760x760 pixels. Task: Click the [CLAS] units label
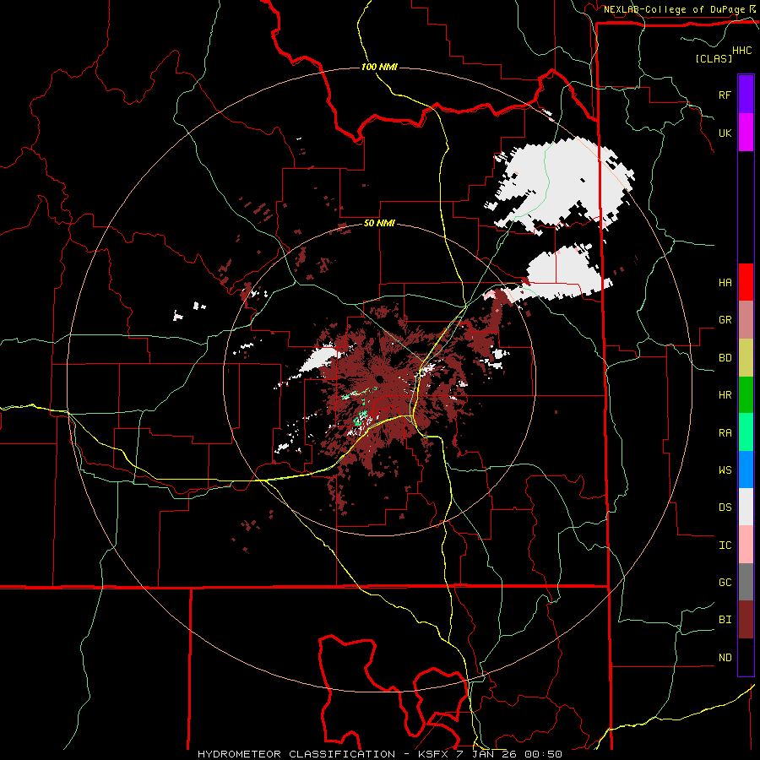point(714,58)
